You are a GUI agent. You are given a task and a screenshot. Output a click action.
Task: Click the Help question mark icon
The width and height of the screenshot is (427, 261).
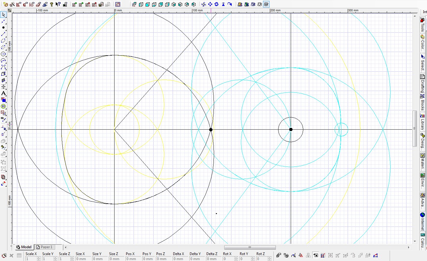[x=52, y=4]
